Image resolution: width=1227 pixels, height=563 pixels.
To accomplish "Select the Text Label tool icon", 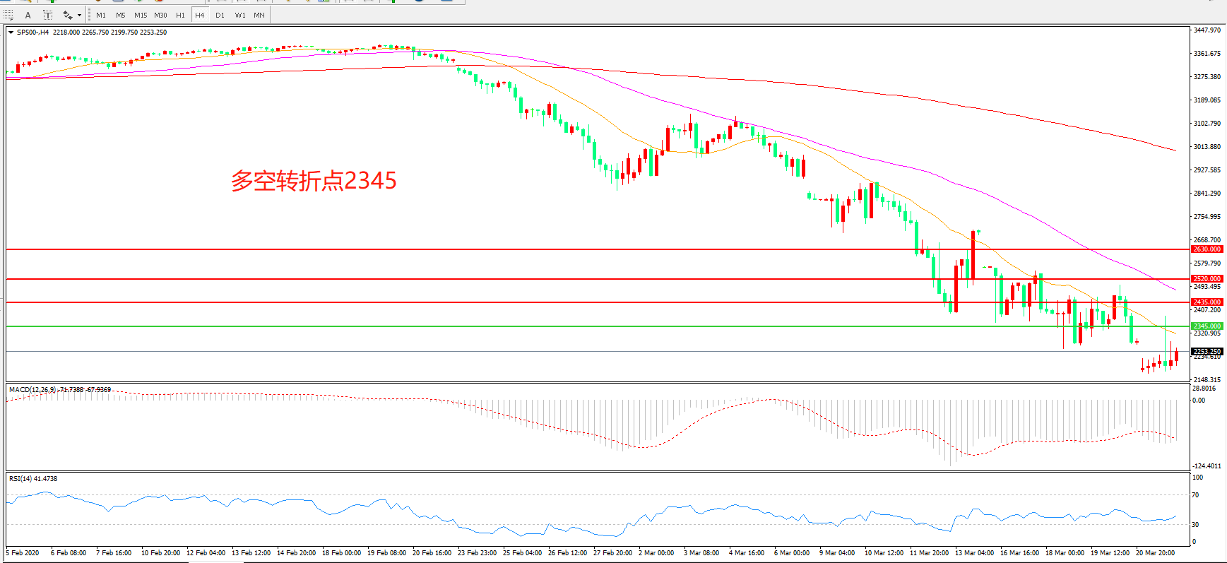I will [47, 15].
